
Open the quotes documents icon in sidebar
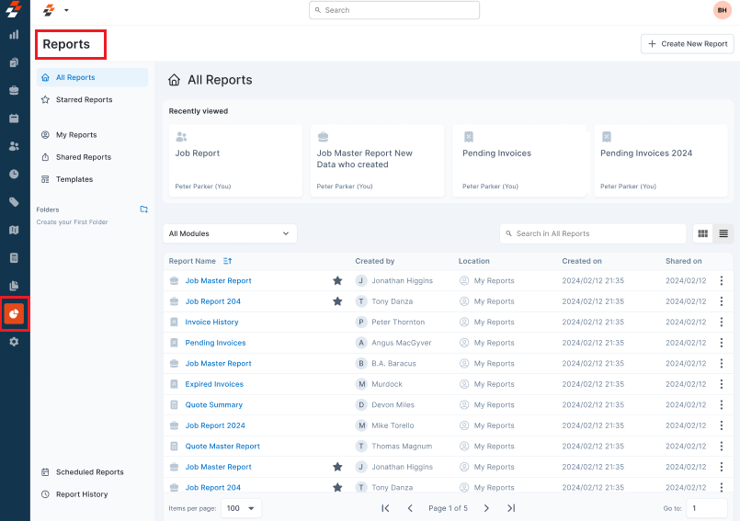[x=14, y=62]
